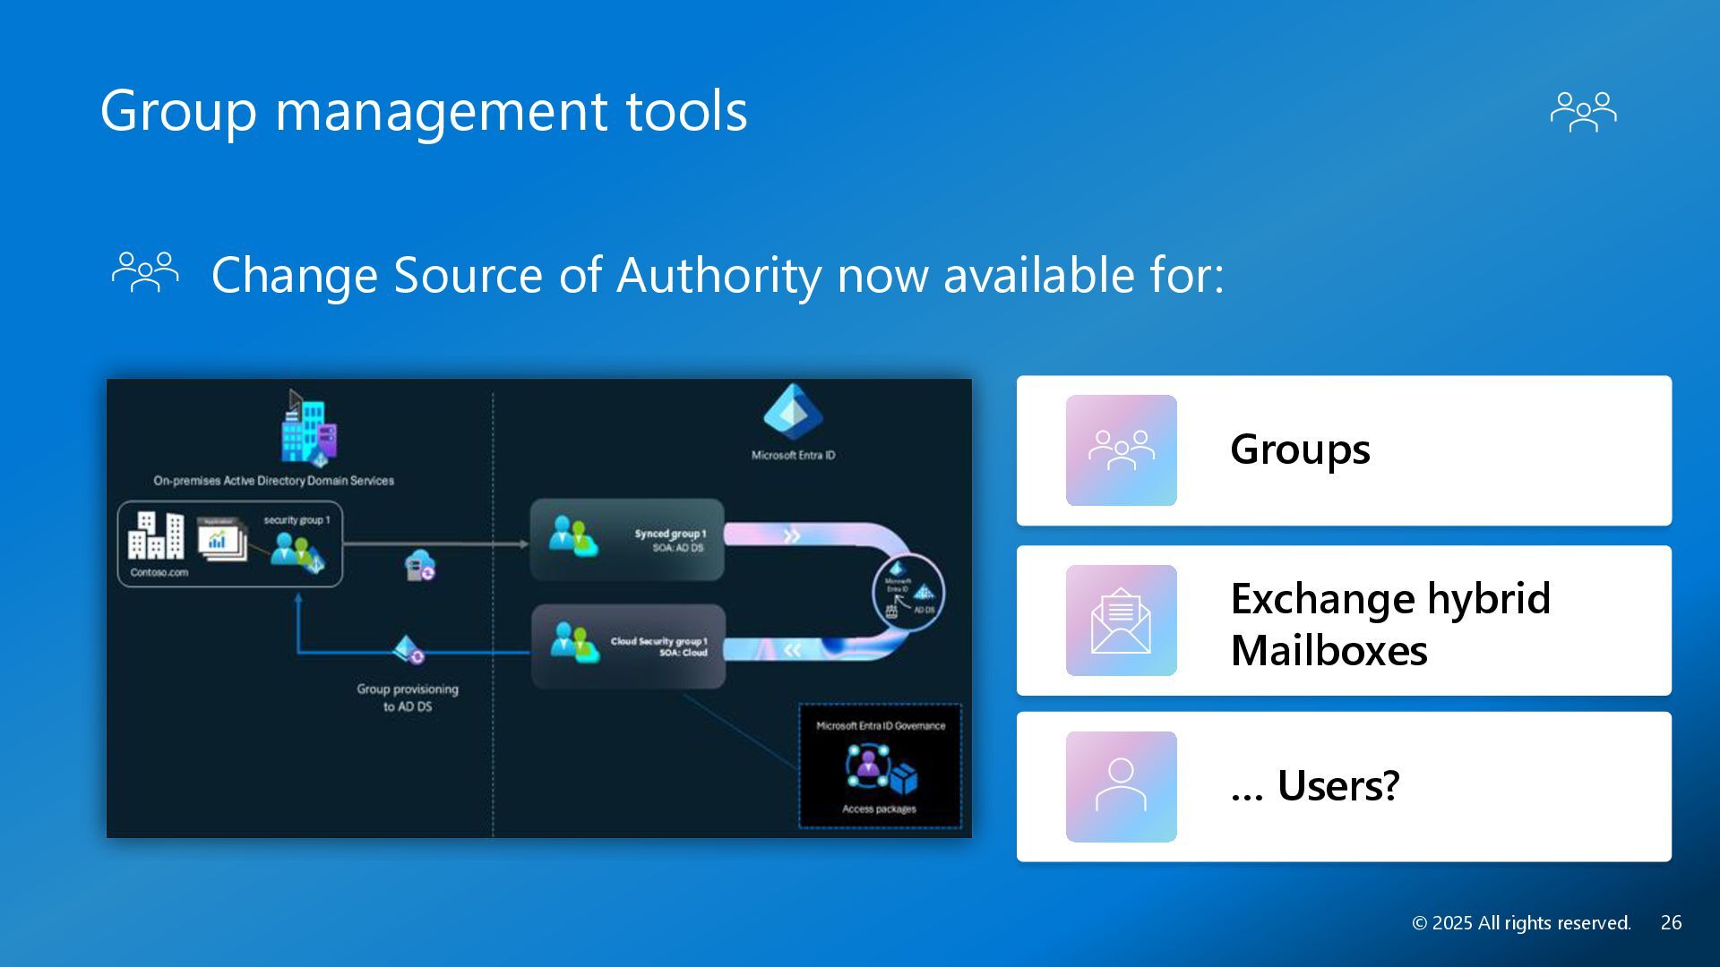The image size is (1720, 967).
Task: Click the Cloud Security group 1 people icon
Action: [574, 642]
